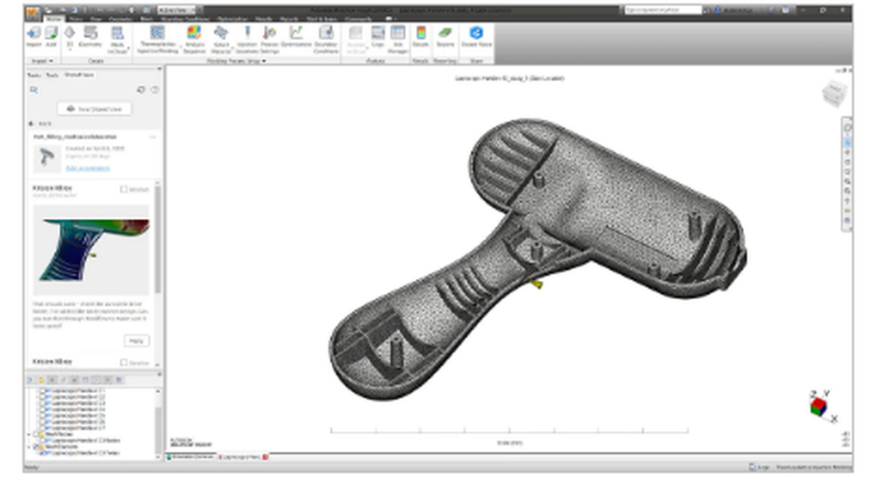The height and width of the screenshot is (486, 869).
Task: Switch to the Shared Views panel tab
Action: pos(79,75)
